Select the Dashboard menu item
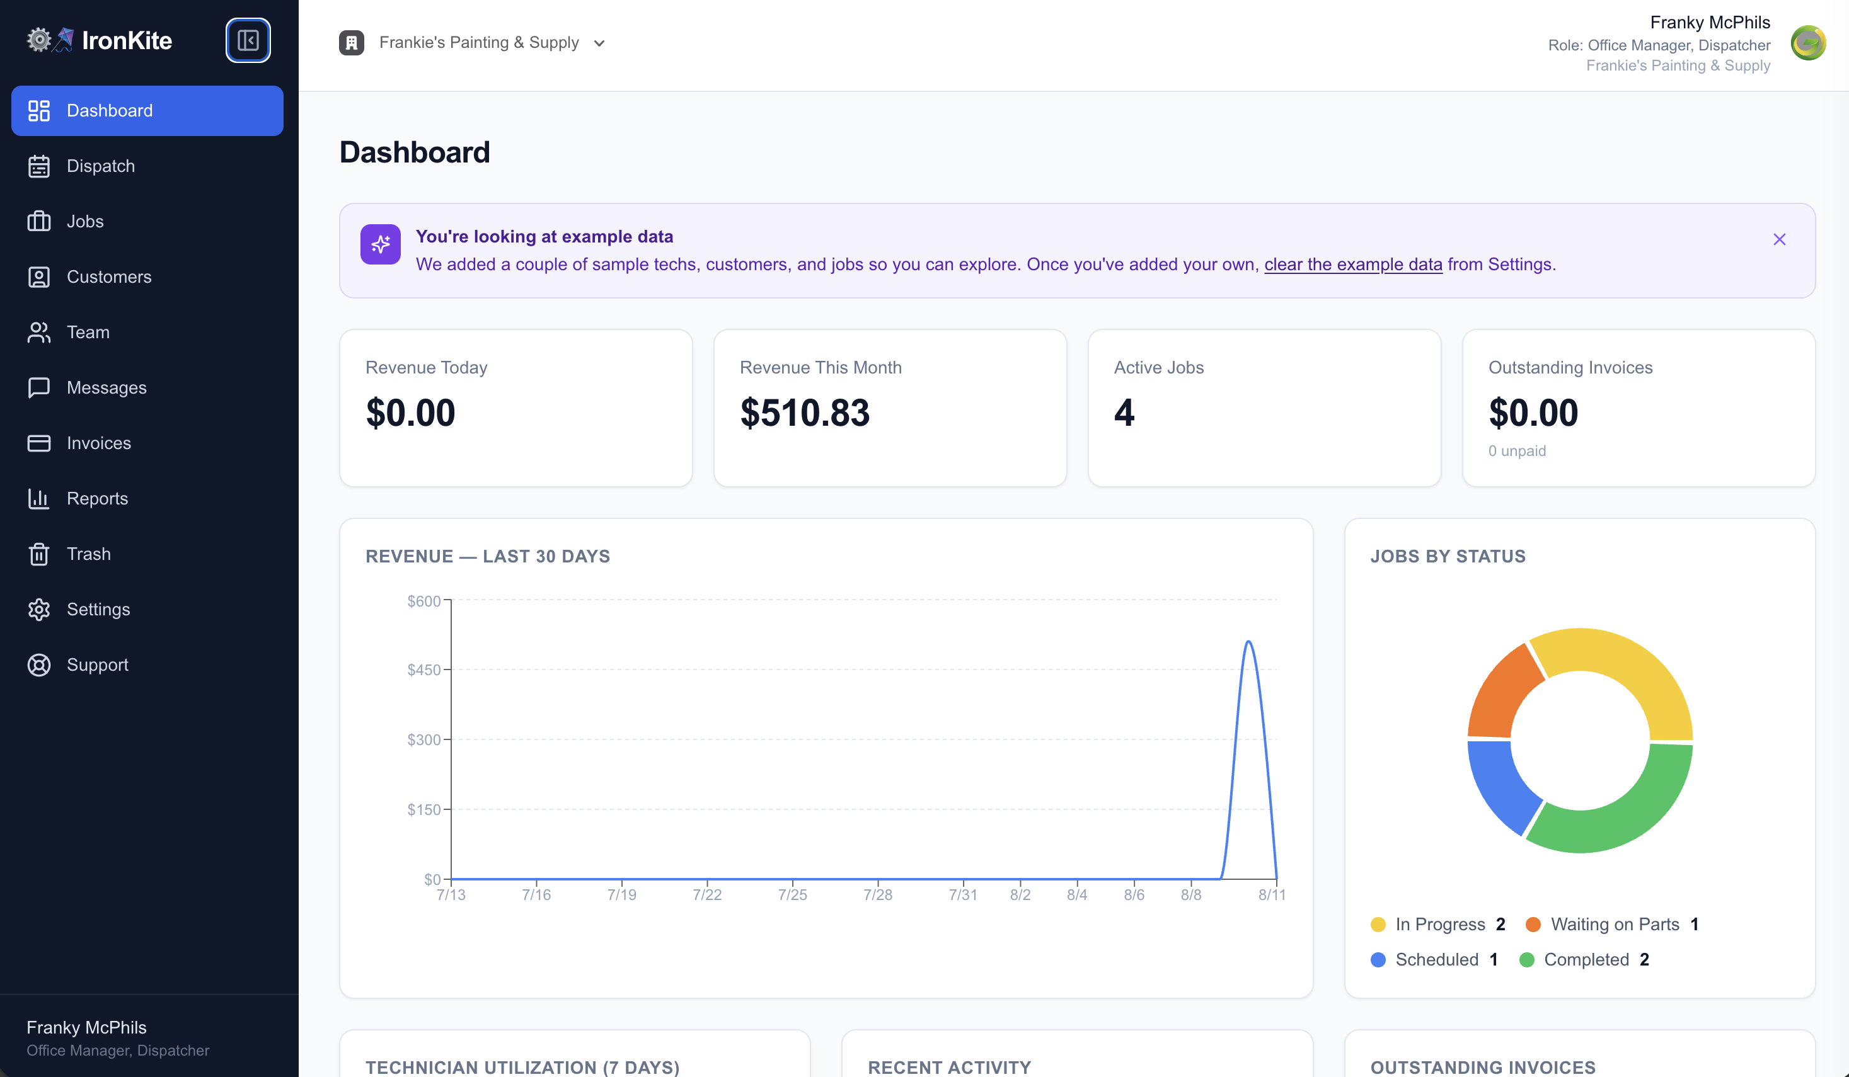The height and width of the screenshot is (1077, 1849). point(147,111)
